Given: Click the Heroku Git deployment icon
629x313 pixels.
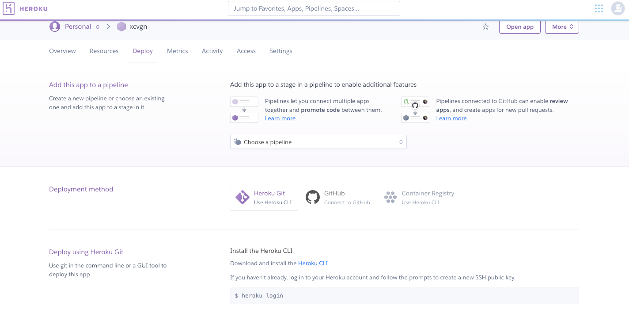Looking at the screenshot, I should [x=242, y=197].
